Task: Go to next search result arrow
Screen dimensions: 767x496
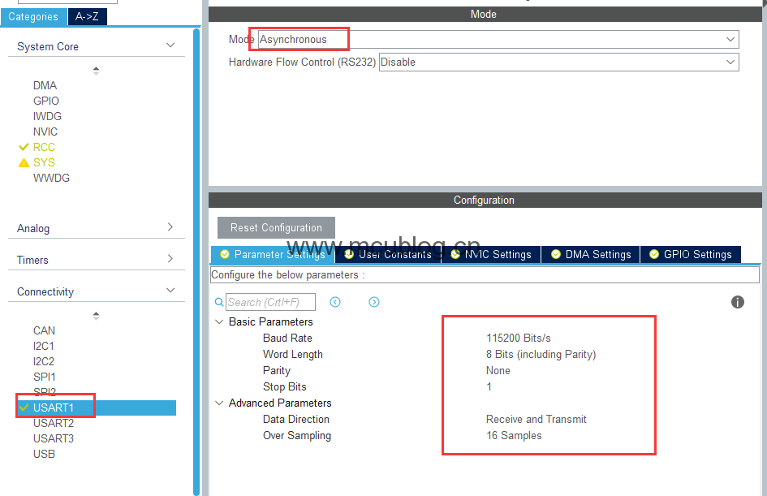Action: (373, 302)
